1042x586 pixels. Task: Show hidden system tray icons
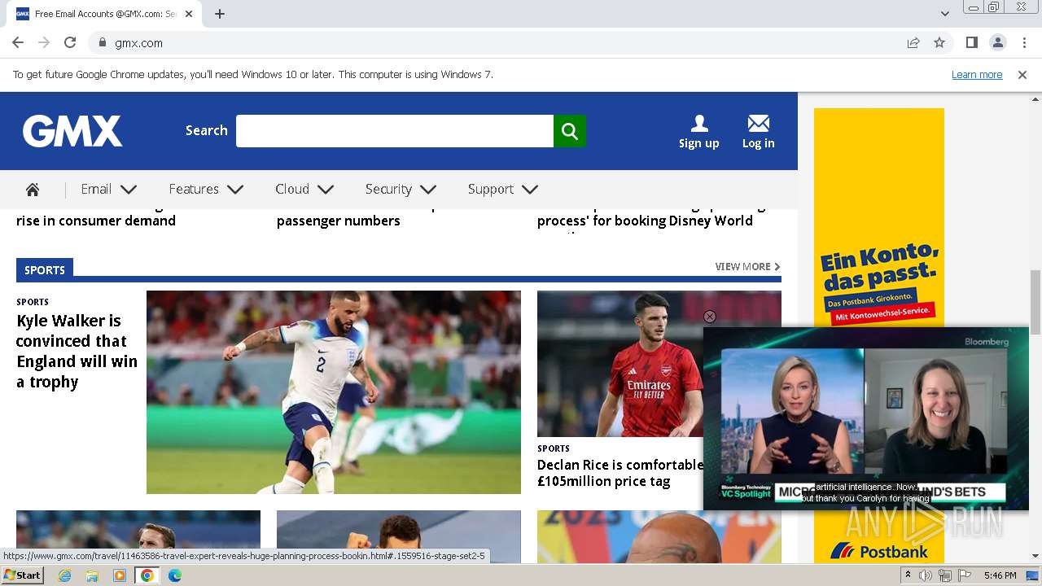pos(908,575)
